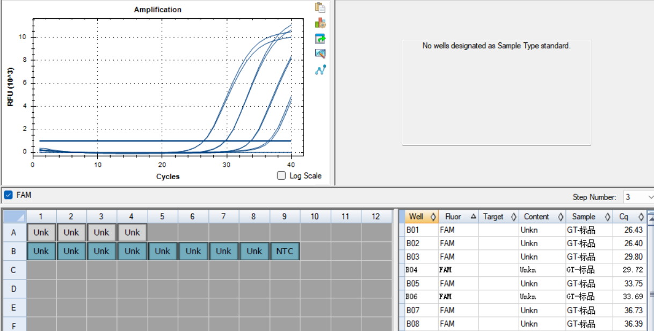This screenshot has height=331, width=654.
Task: Click the copy chart to clipboard icon
Action: 321,8
